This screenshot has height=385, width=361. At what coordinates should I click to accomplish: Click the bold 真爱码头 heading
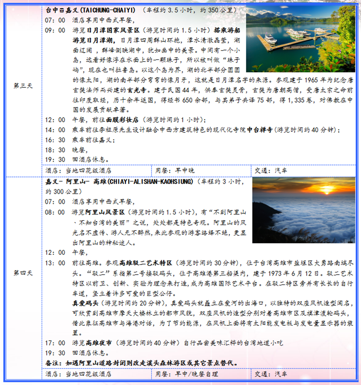coord(85,303)
